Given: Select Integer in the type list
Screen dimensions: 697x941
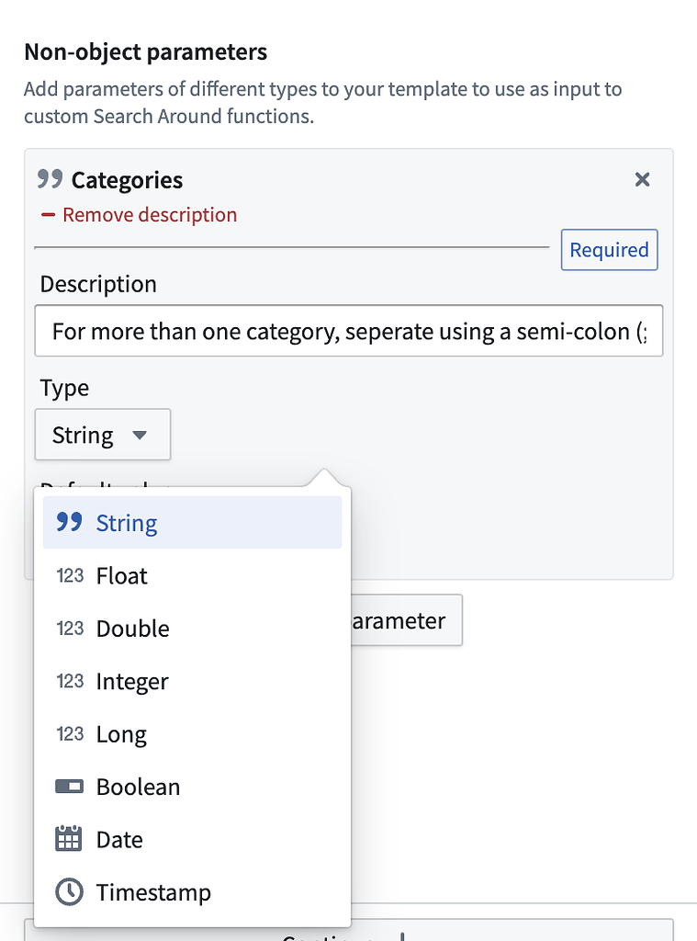Looking at the screenshot, I should tap(132, 682).
